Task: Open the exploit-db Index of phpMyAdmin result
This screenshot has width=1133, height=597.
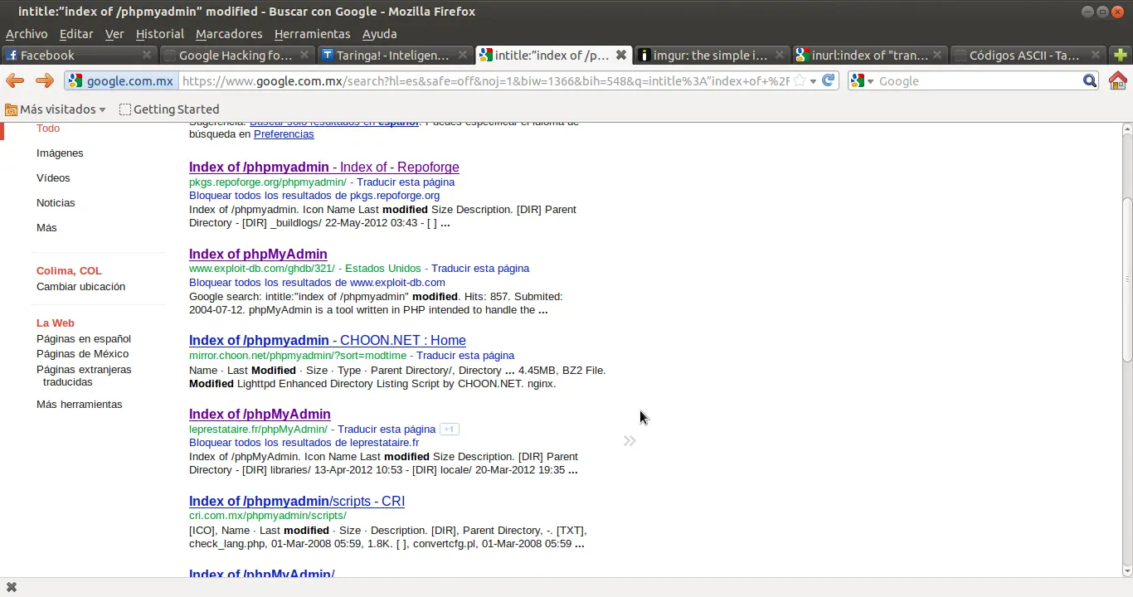Action: [x=258, y=255]
